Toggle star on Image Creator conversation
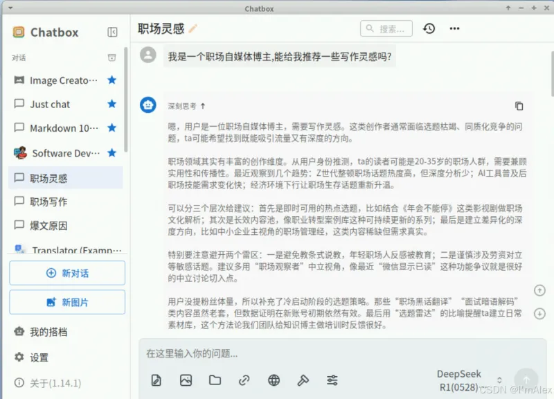The height and width of the screenshot is (399, 554). tap(111, 80)
